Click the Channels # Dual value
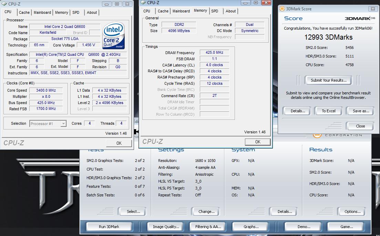380x236 pixels. click(x=250, y=24)
